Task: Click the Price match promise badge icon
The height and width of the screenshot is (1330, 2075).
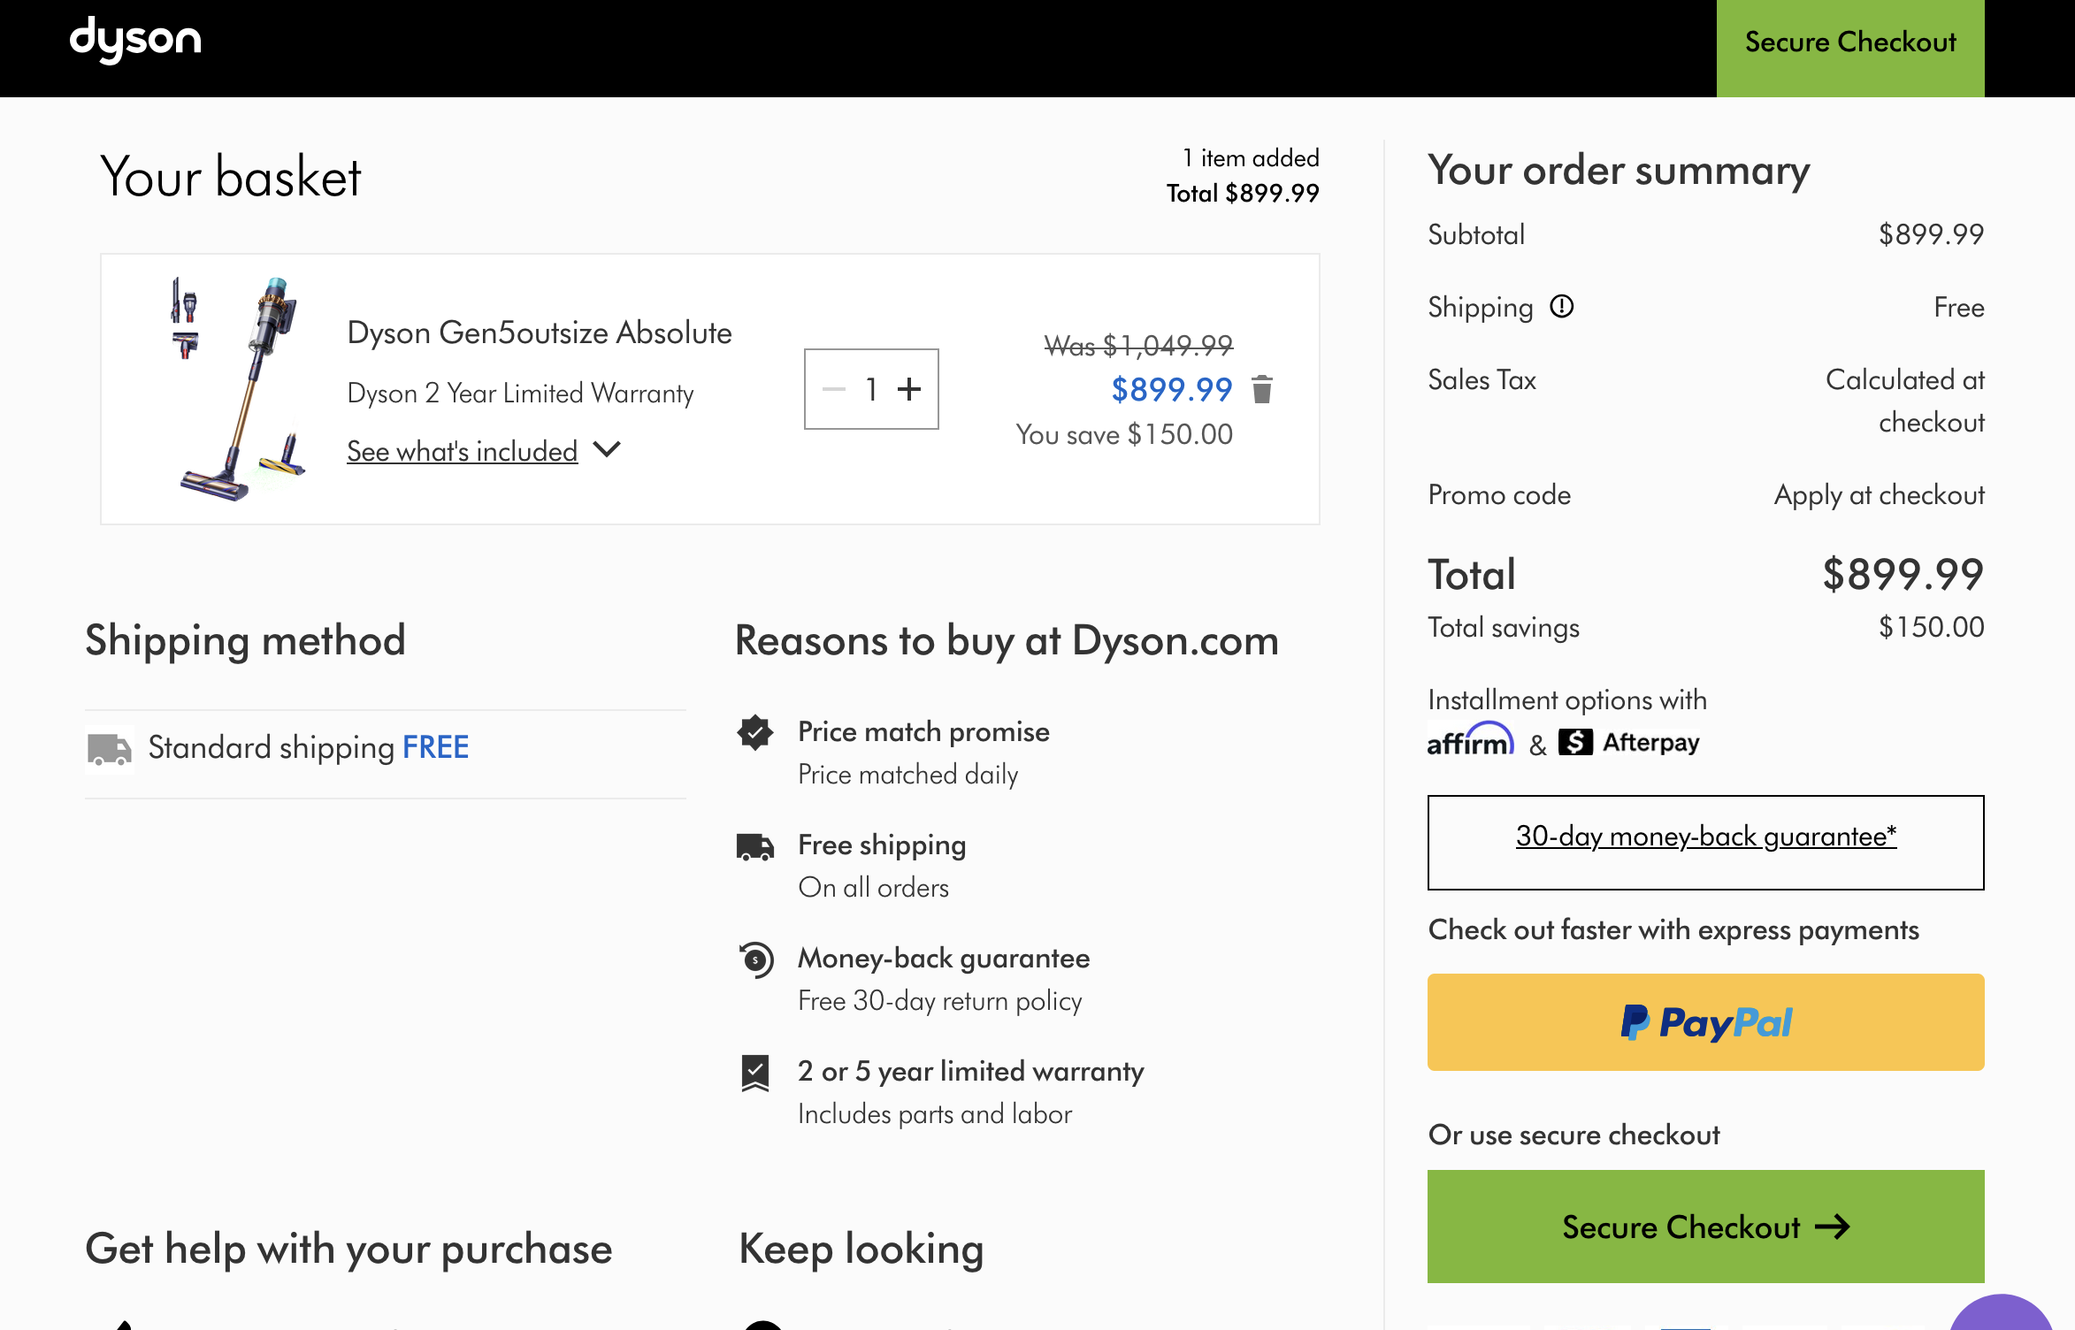Action: point(755,732)
